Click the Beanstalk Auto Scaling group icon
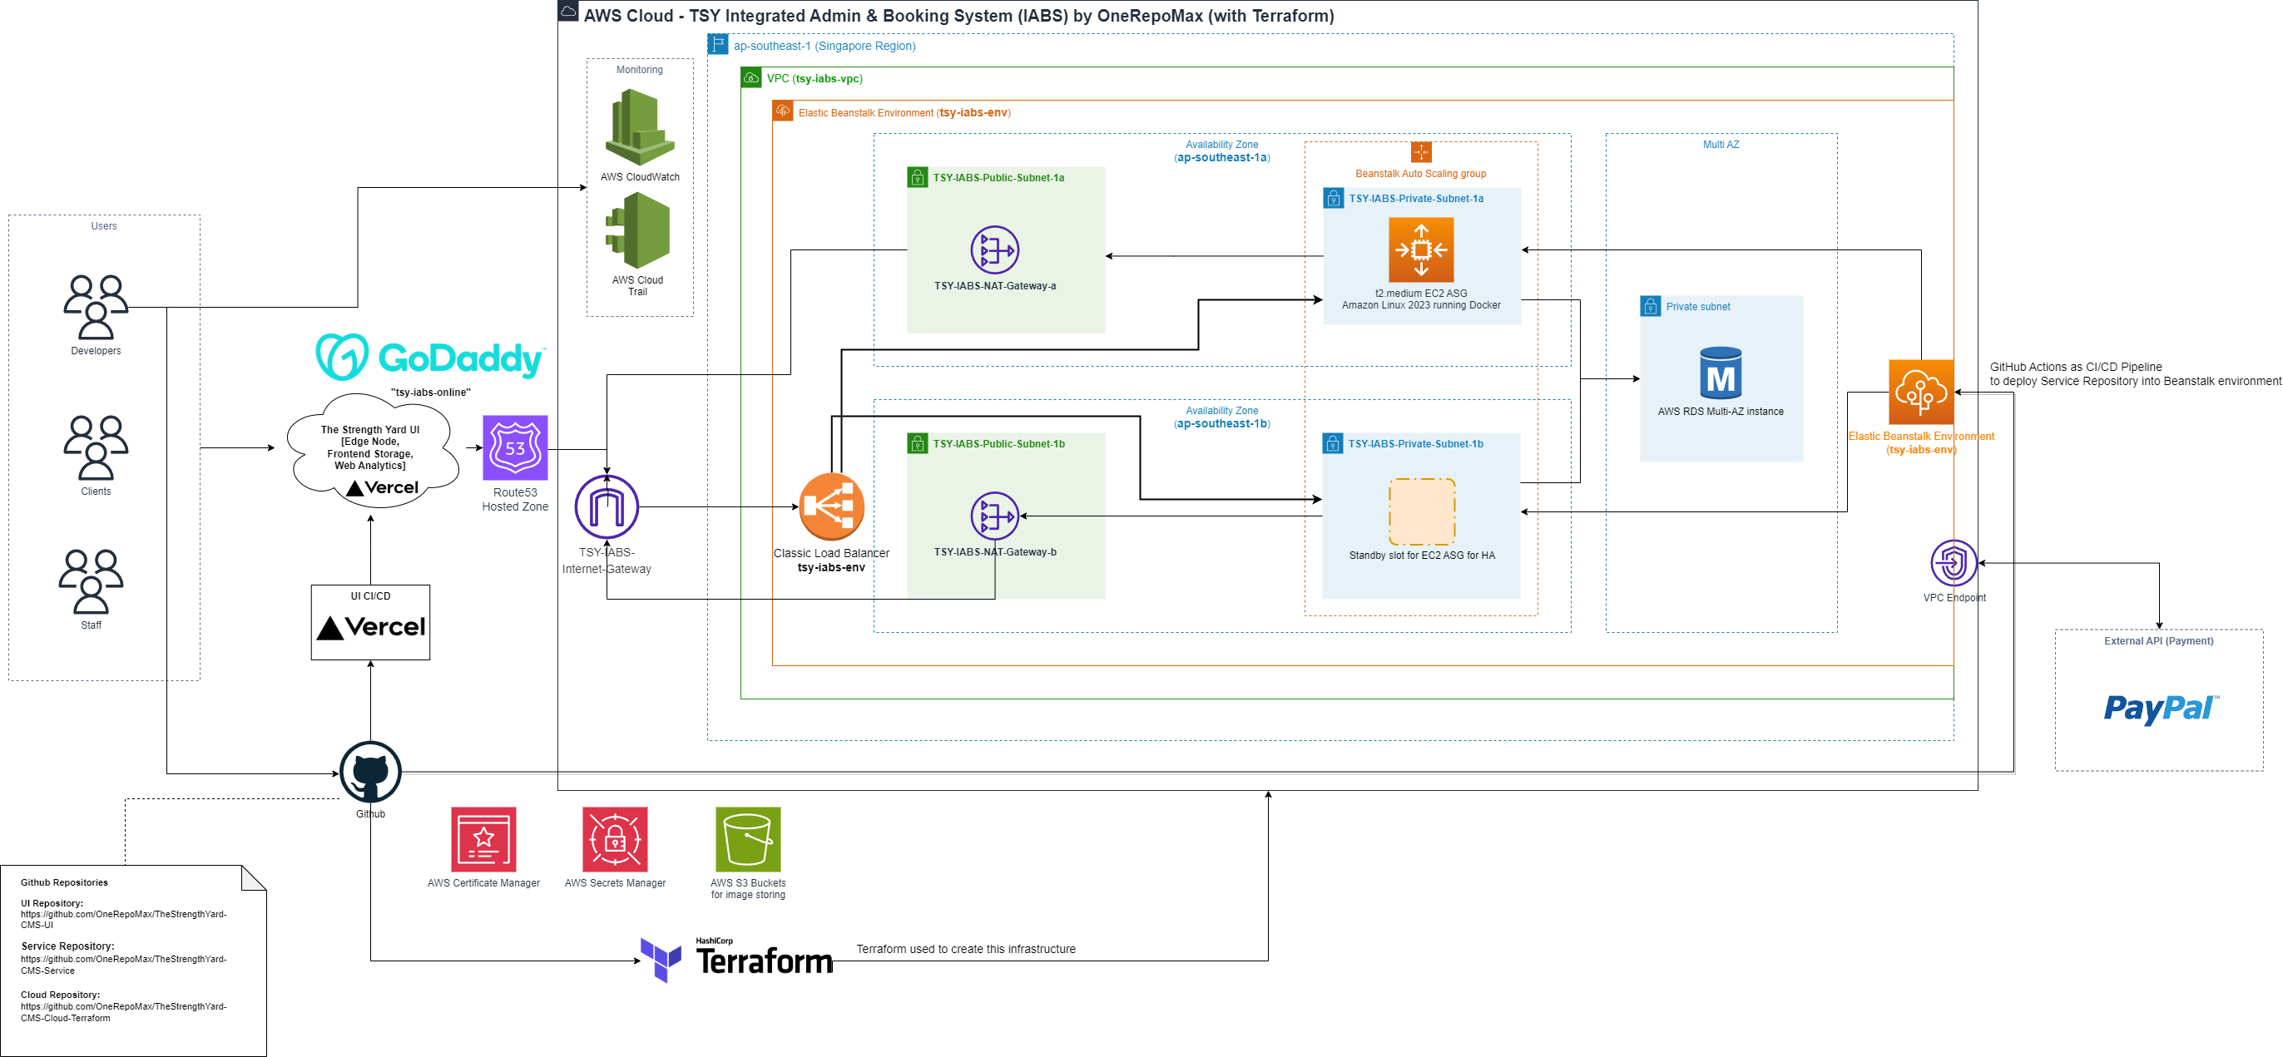 click(1421, 152)
